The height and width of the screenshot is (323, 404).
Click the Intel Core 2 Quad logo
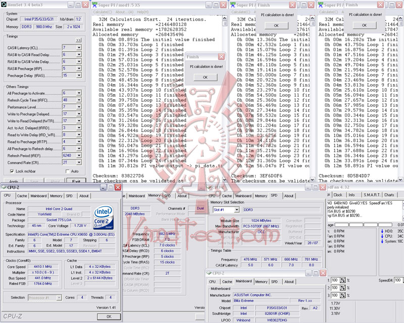[104, 217]
